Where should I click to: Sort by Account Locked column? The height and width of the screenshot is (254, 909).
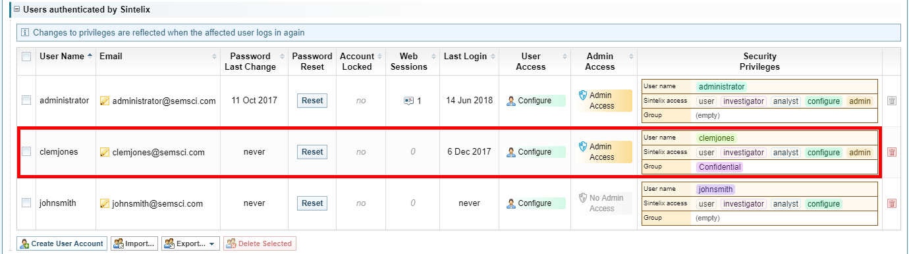pyautogui.click(x=360, y=61)
